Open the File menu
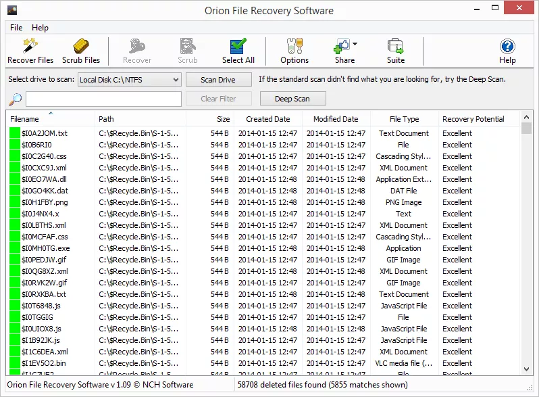 [16, 28]
